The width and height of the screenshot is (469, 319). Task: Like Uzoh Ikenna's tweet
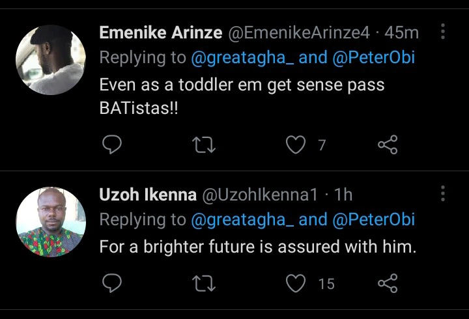(x=296, y=283)
